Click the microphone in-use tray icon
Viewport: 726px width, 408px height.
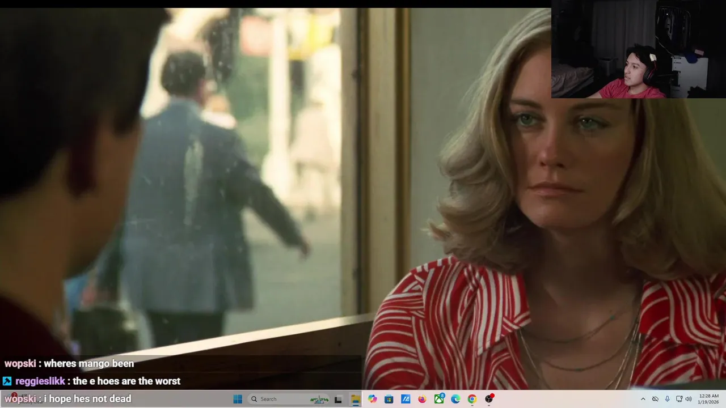[x=667, y=399]
